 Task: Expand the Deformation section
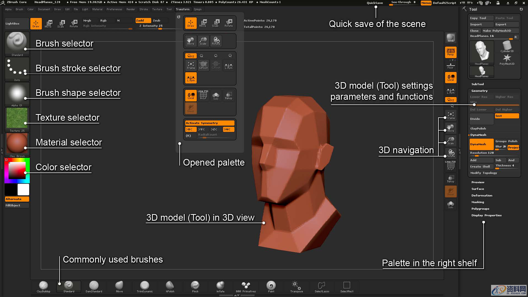click(482, 195)
